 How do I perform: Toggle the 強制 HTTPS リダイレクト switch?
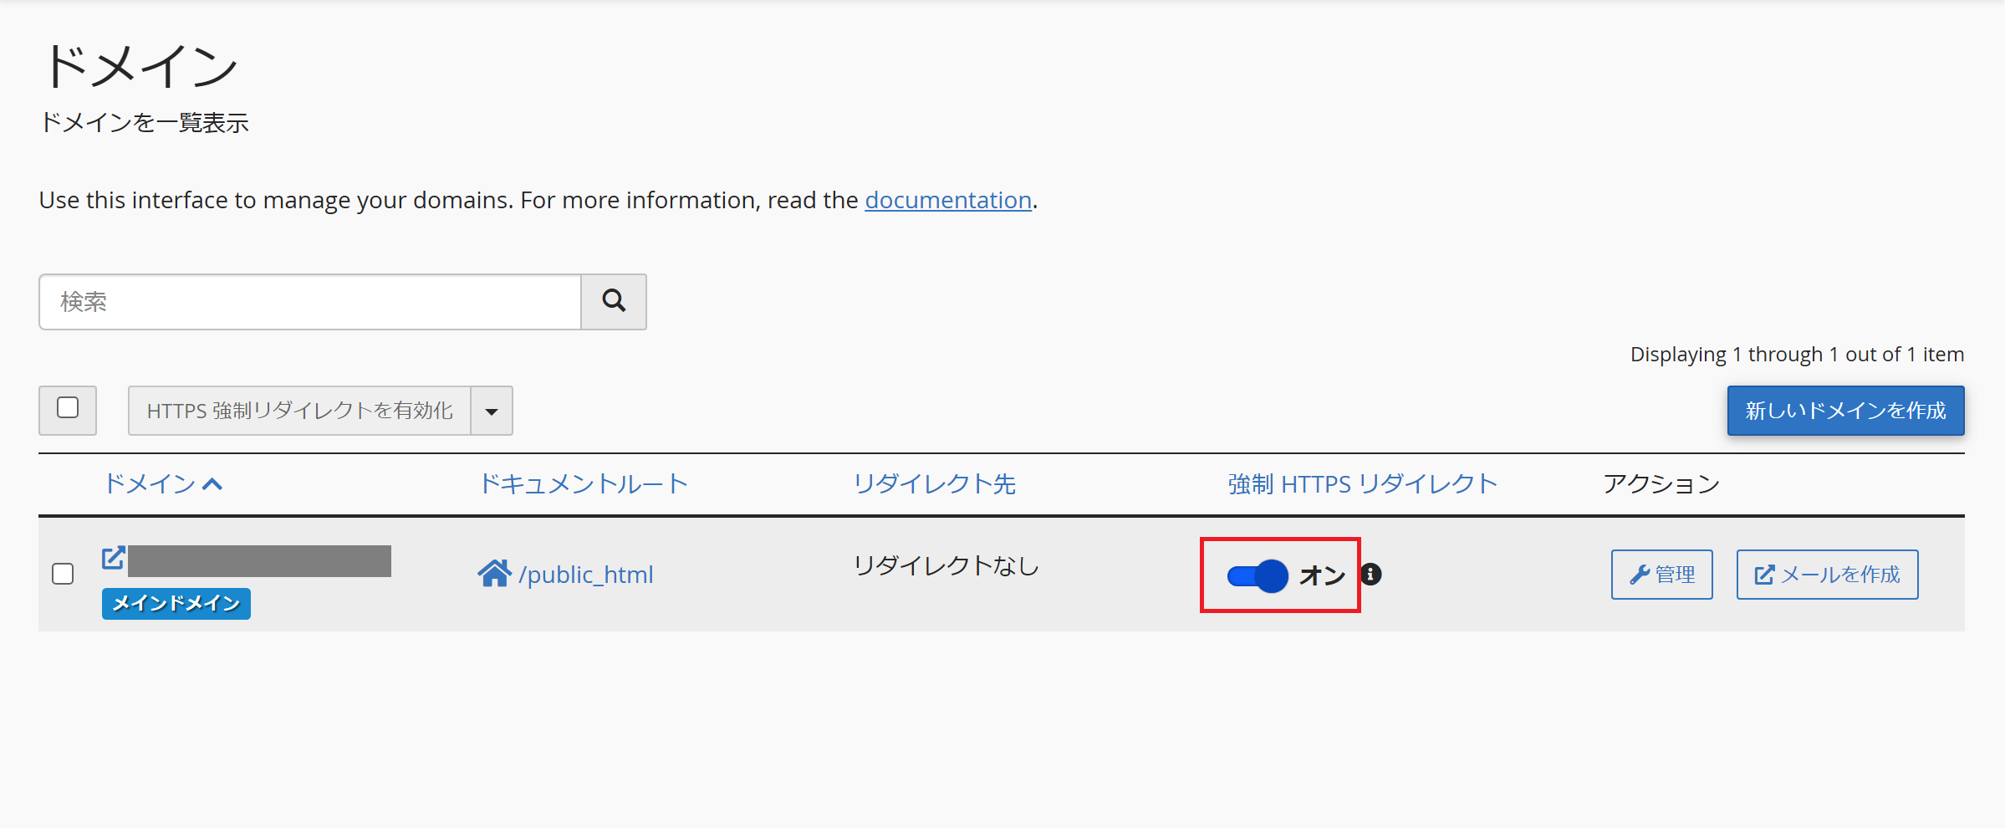coord(1257,575)
